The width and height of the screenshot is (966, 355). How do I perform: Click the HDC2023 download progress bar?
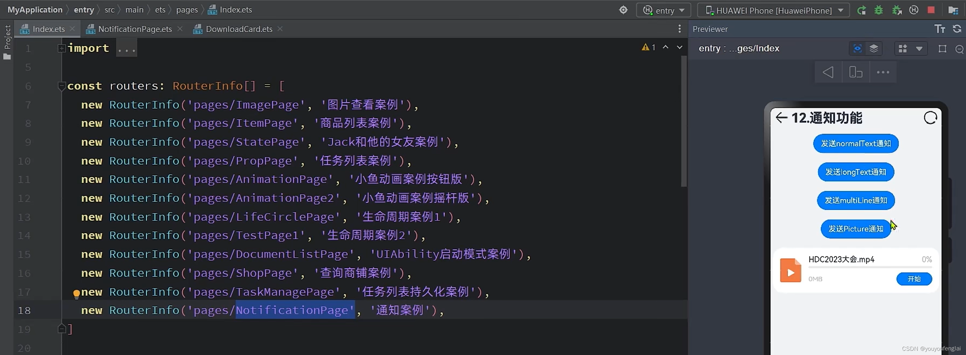point(870,268)
